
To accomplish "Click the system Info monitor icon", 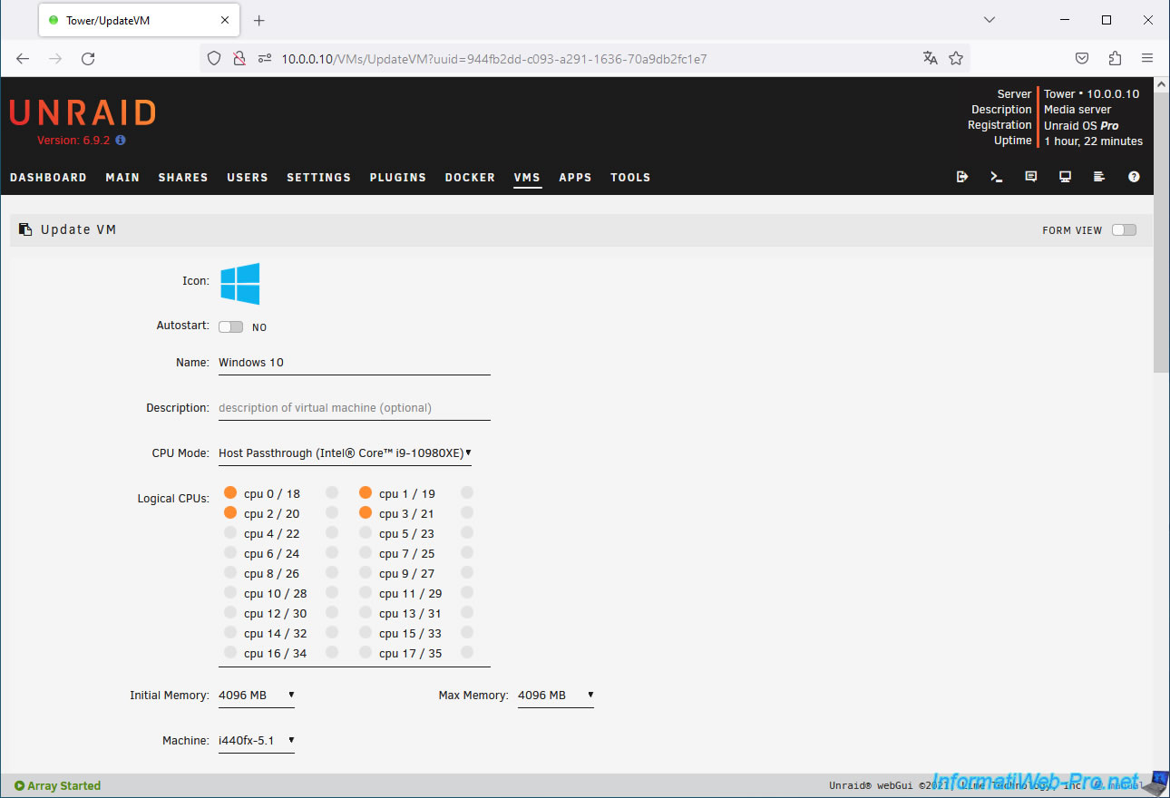I will [x=1066, y=177].
